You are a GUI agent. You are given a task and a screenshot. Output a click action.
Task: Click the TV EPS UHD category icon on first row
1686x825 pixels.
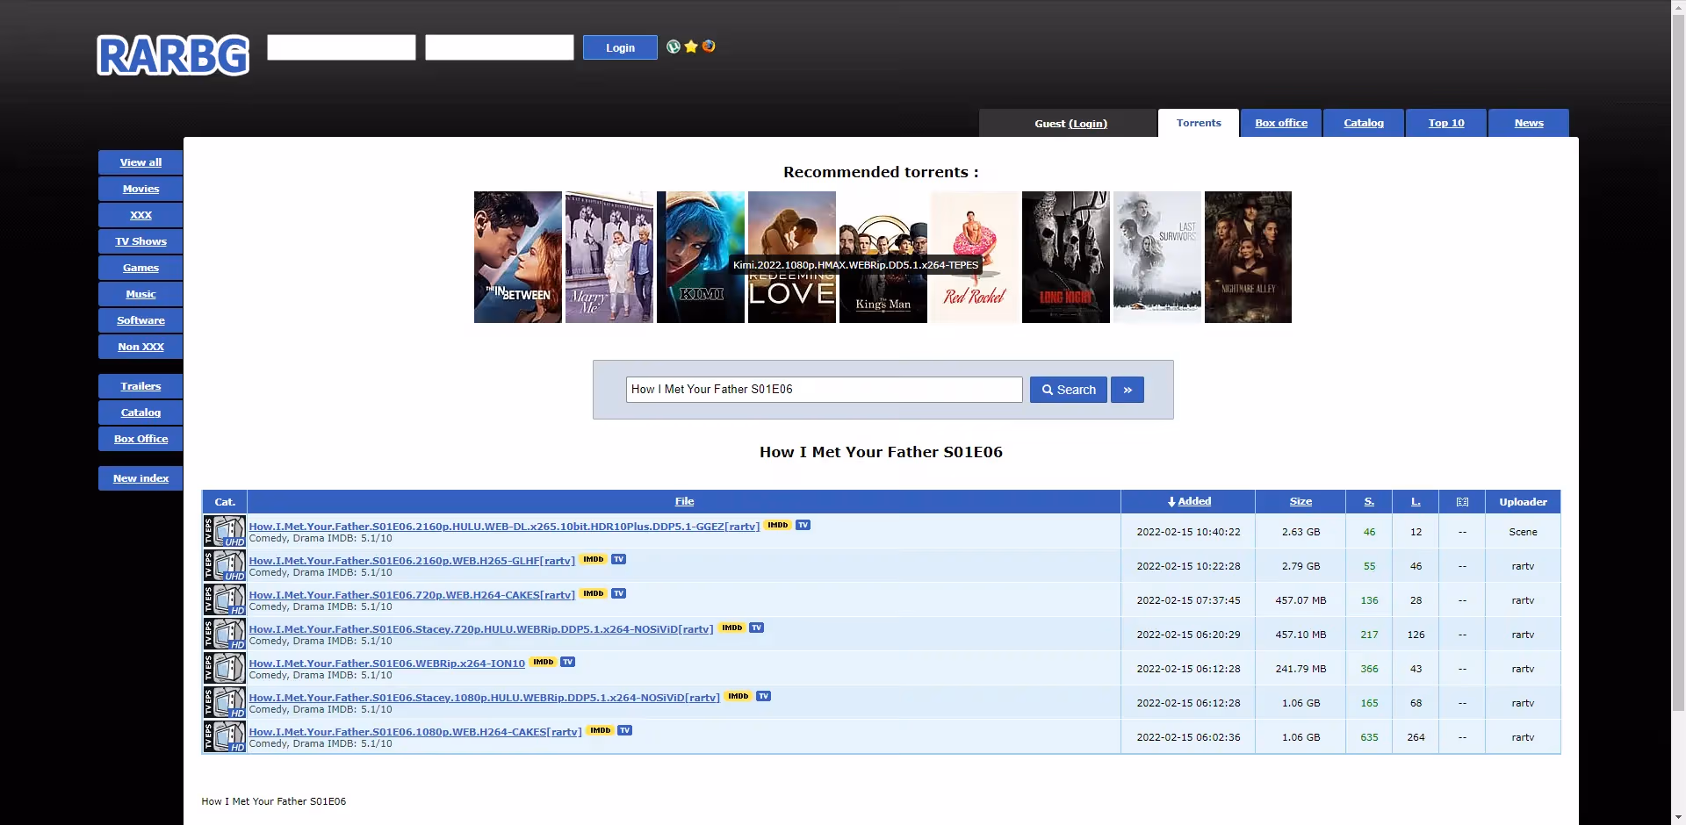pos(225,531)
